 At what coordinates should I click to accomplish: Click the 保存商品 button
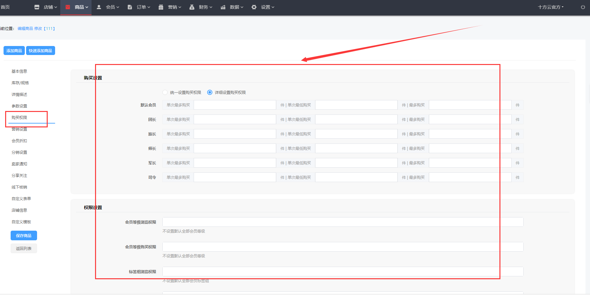[x=24, y=236]
